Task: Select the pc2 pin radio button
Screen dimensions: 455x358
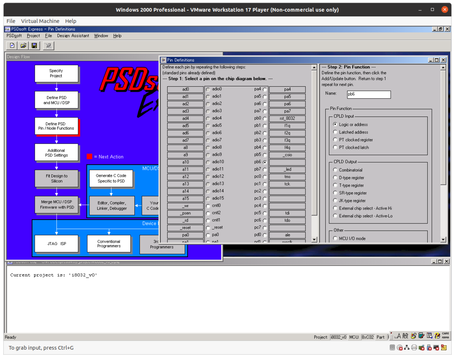Action: click(265, 192)
